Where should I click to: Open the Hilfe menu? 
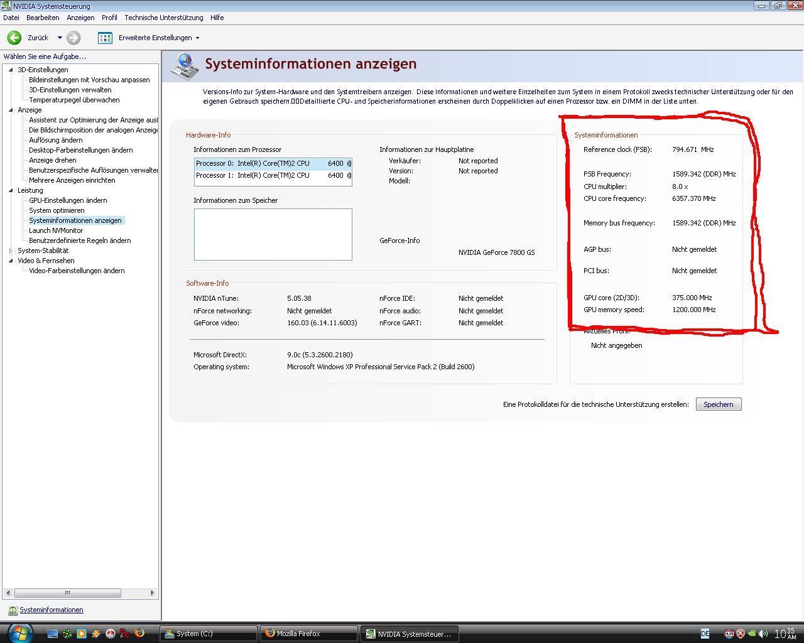(x=217, y=18)
